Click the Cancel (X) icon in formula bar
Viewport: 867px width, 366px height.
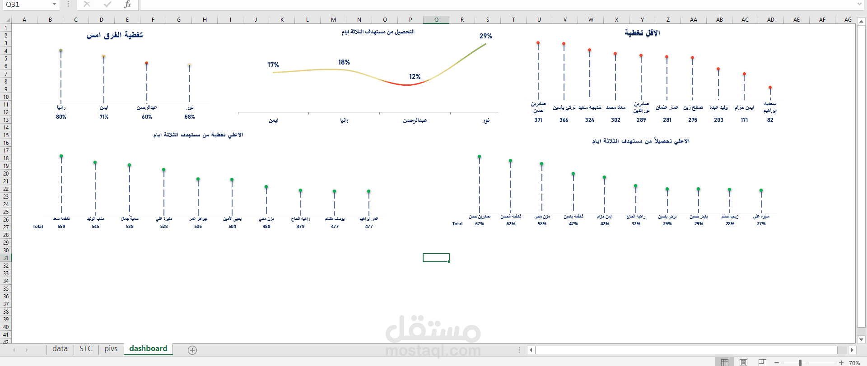point(87,5)
